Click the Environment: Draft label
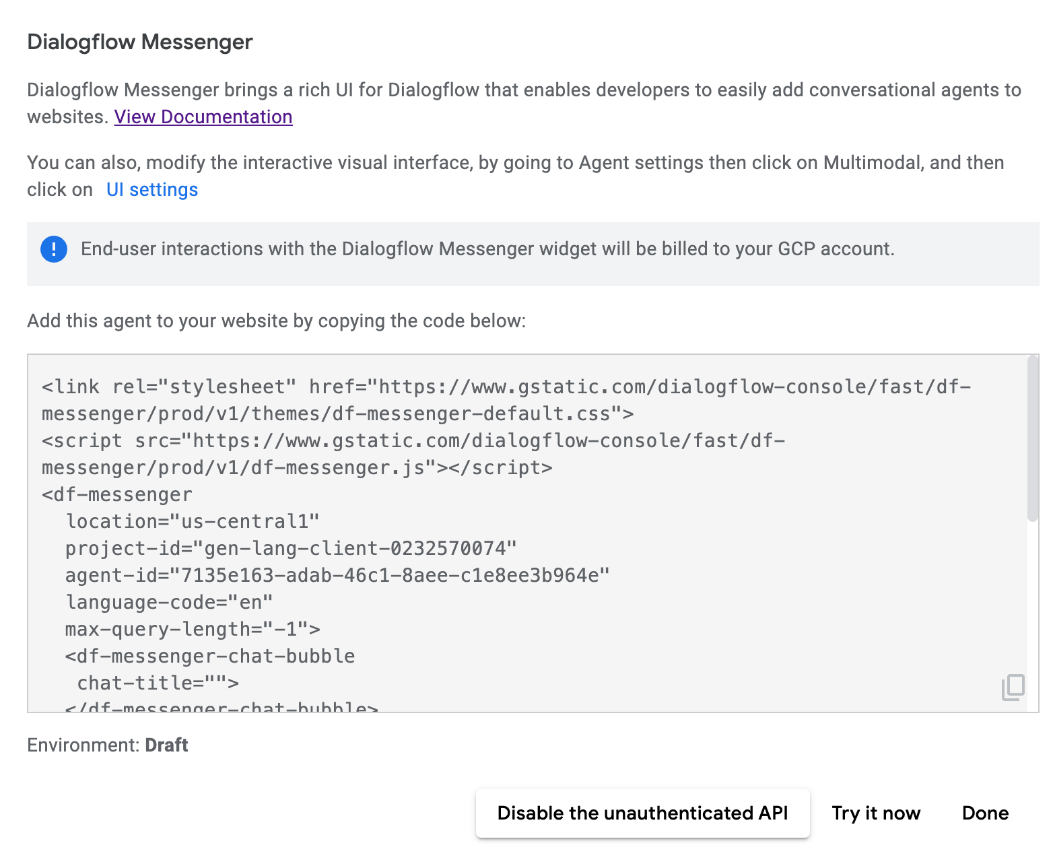Image resolution: width=1053 pixels, height=866 pixels. pos(108,745)
